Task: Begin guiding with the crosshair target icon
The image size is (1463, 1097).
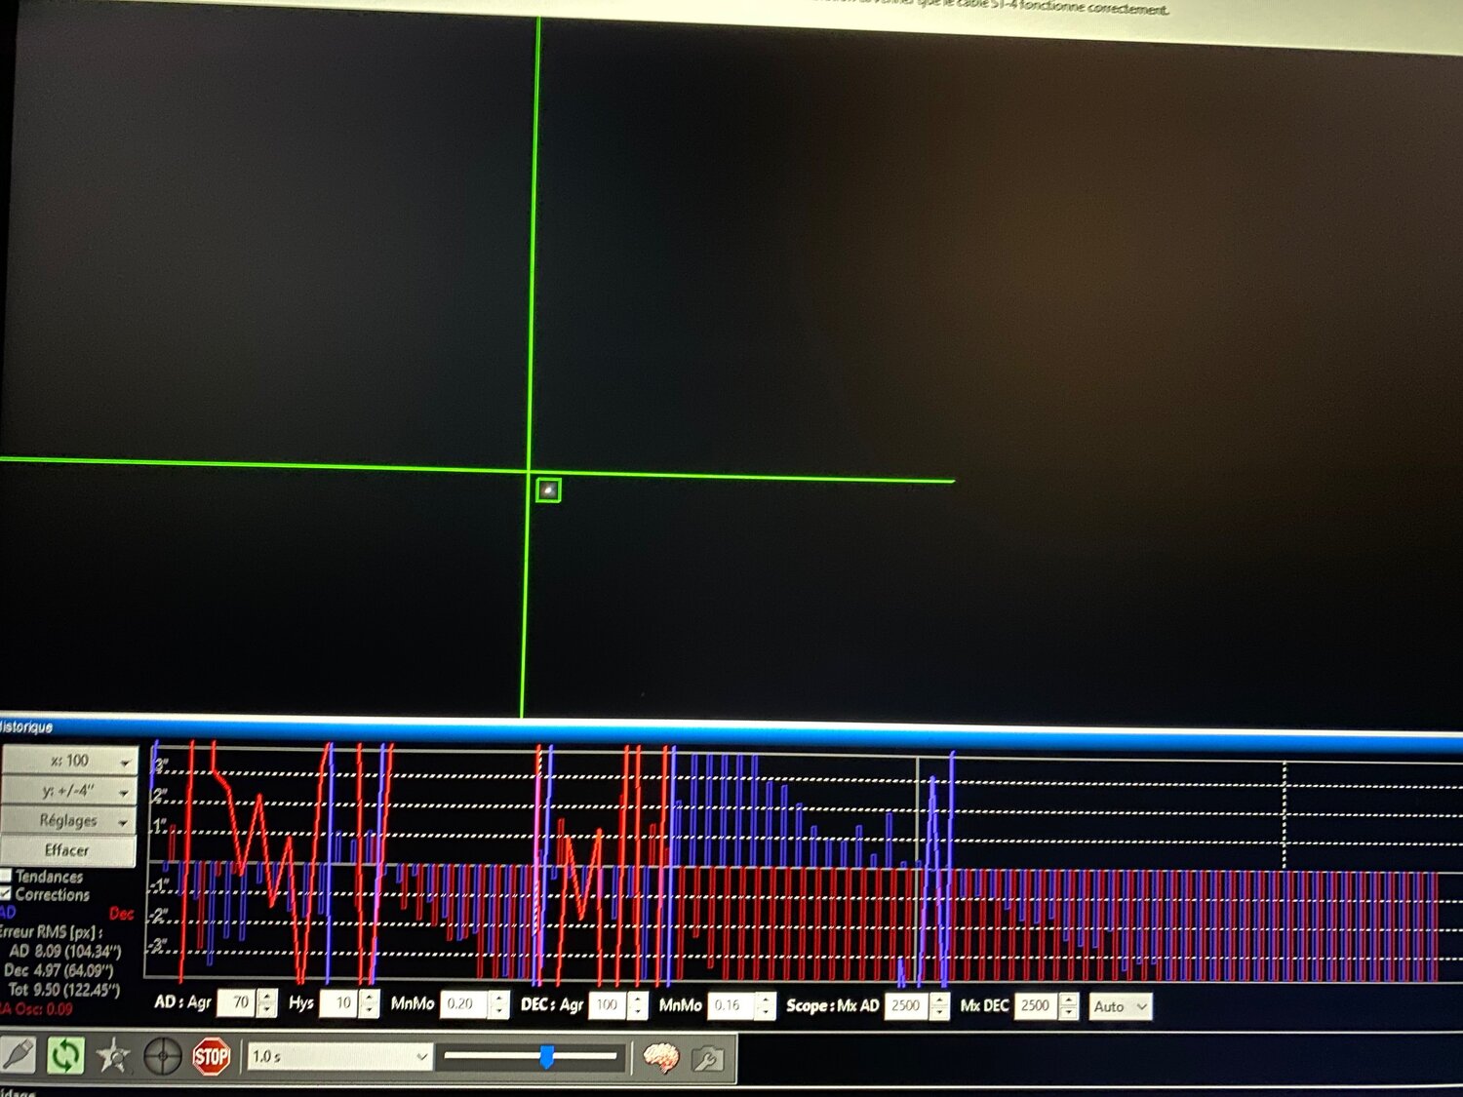Action: pos(162,1056)
